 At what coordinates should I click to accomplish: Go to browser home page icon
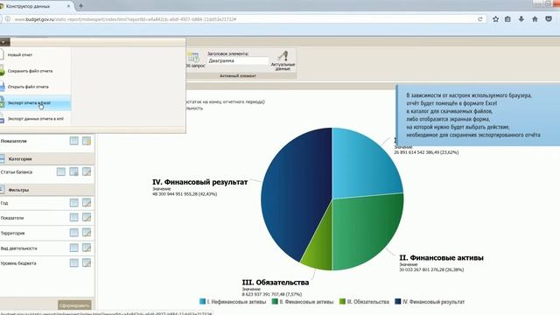pos(535,19)
